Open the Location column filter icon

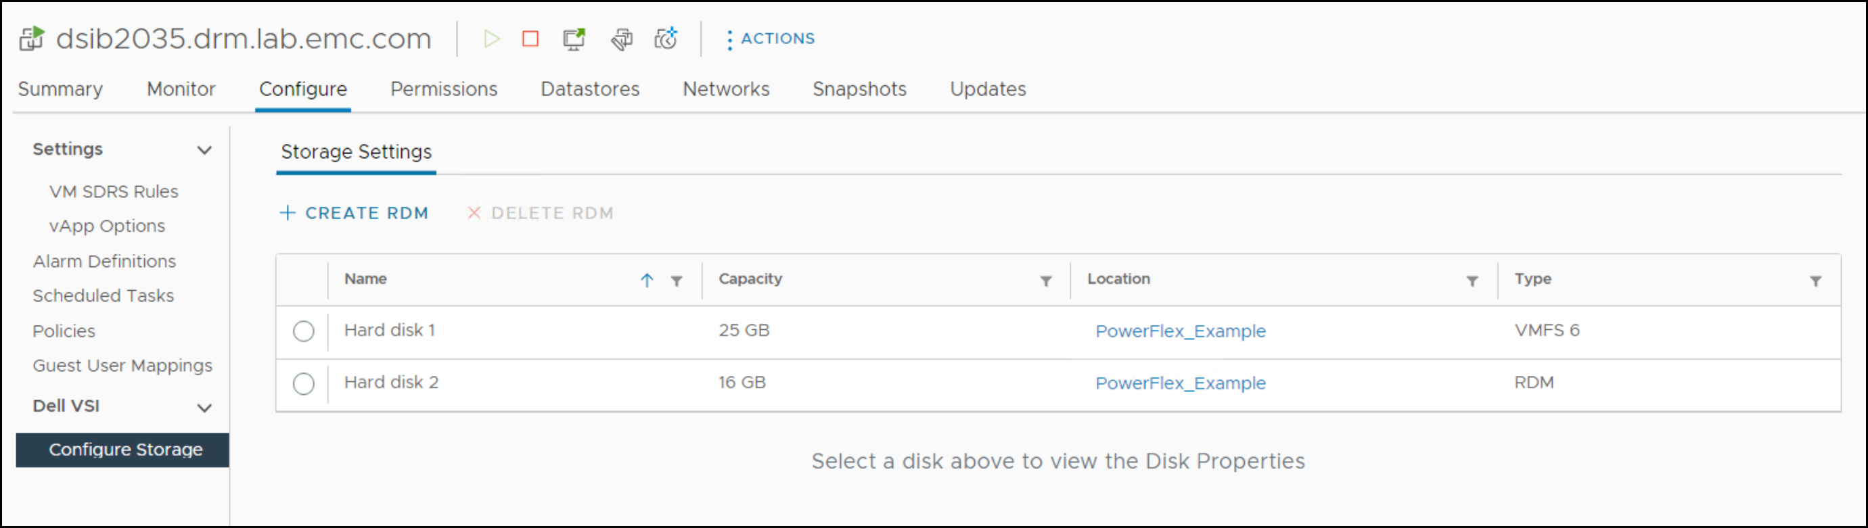click(x=1472, y=281)
